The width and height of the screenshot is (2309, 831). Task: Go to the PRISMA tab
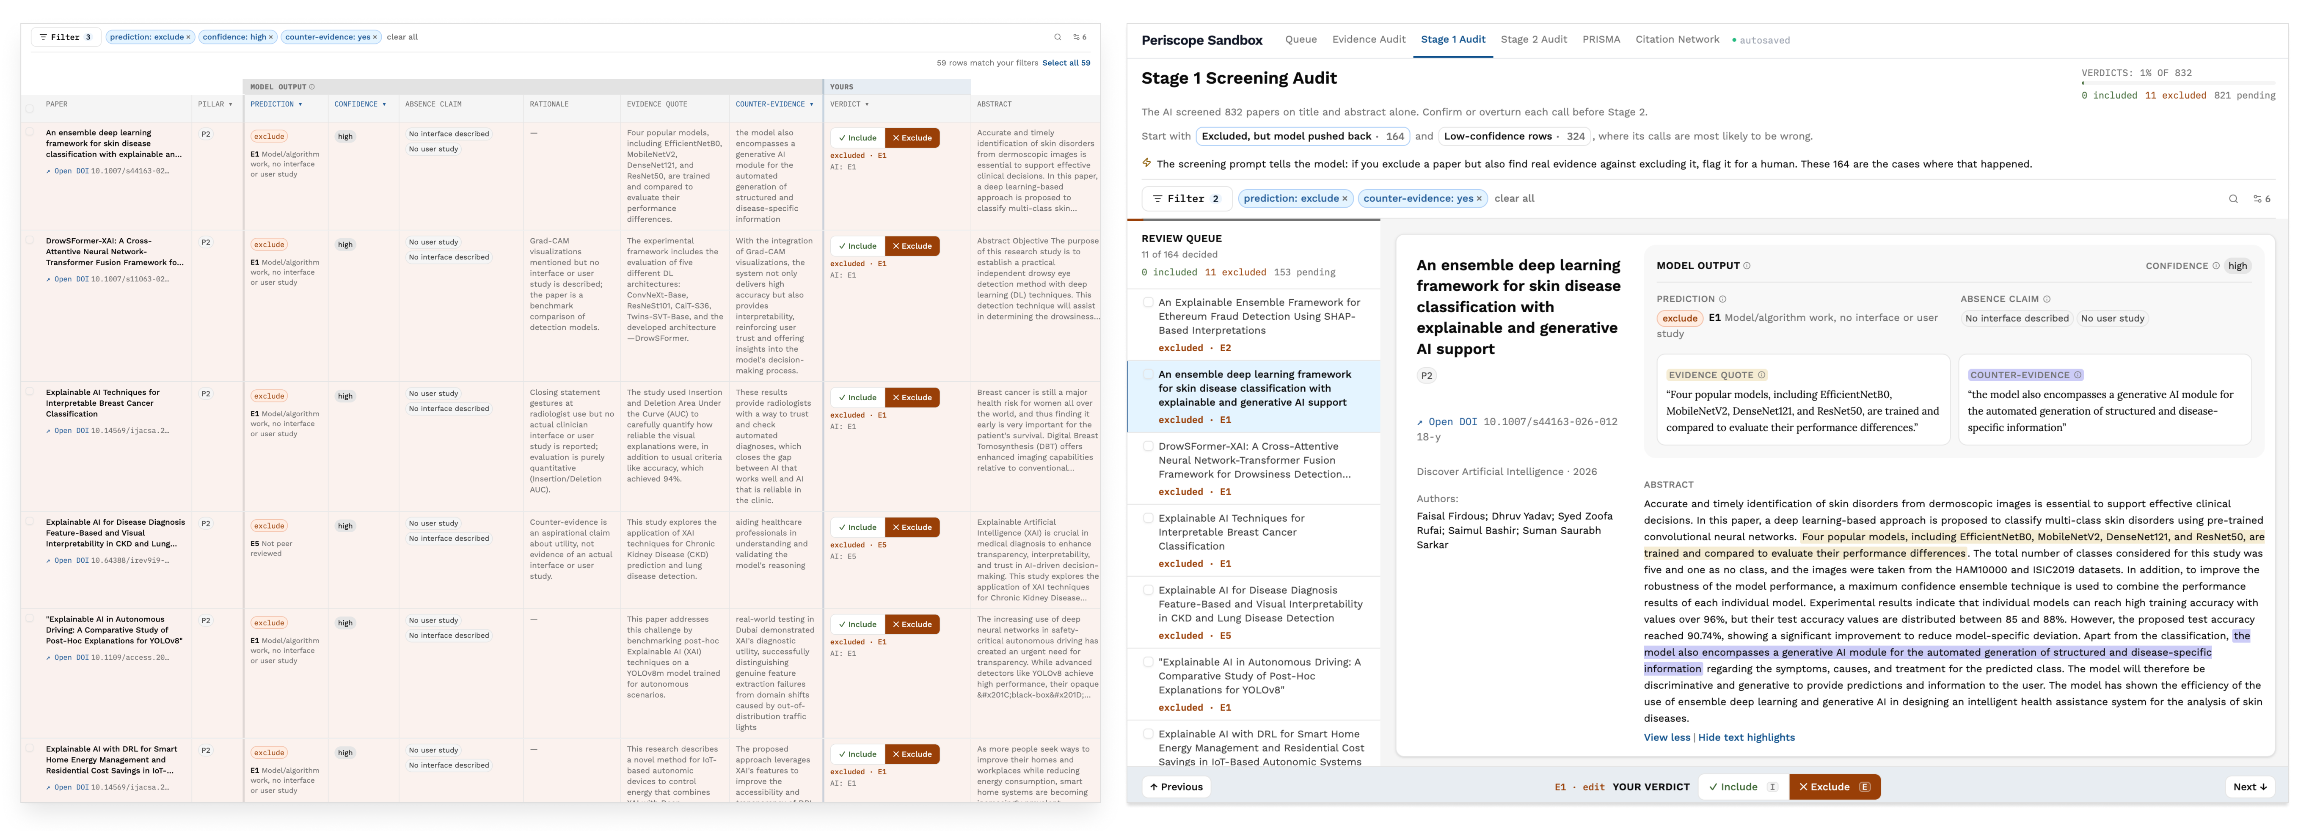[1601, 39]
